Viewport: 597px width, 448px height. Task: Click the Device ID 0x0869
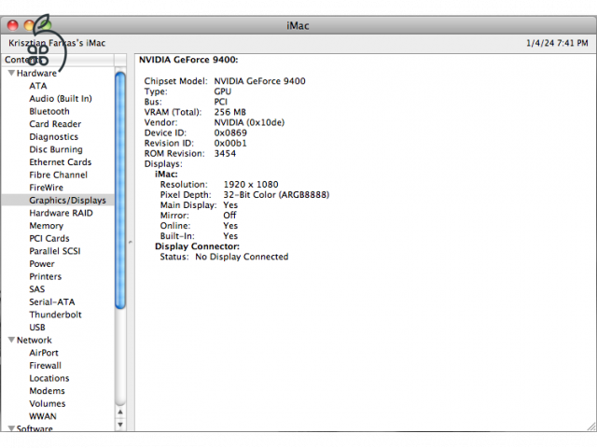(230, 133)
